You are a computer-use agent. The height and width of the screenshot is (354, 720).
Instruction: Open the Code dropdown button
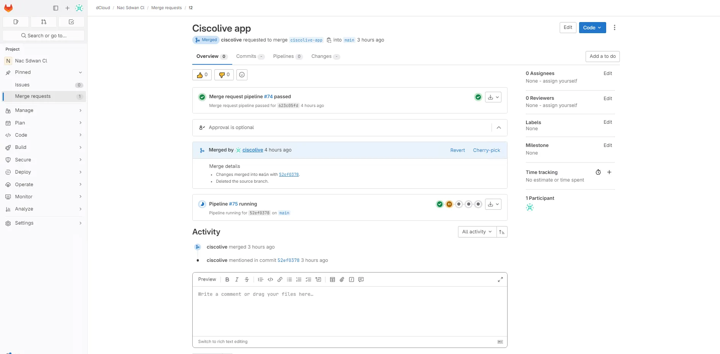click(x=592, y=28)
